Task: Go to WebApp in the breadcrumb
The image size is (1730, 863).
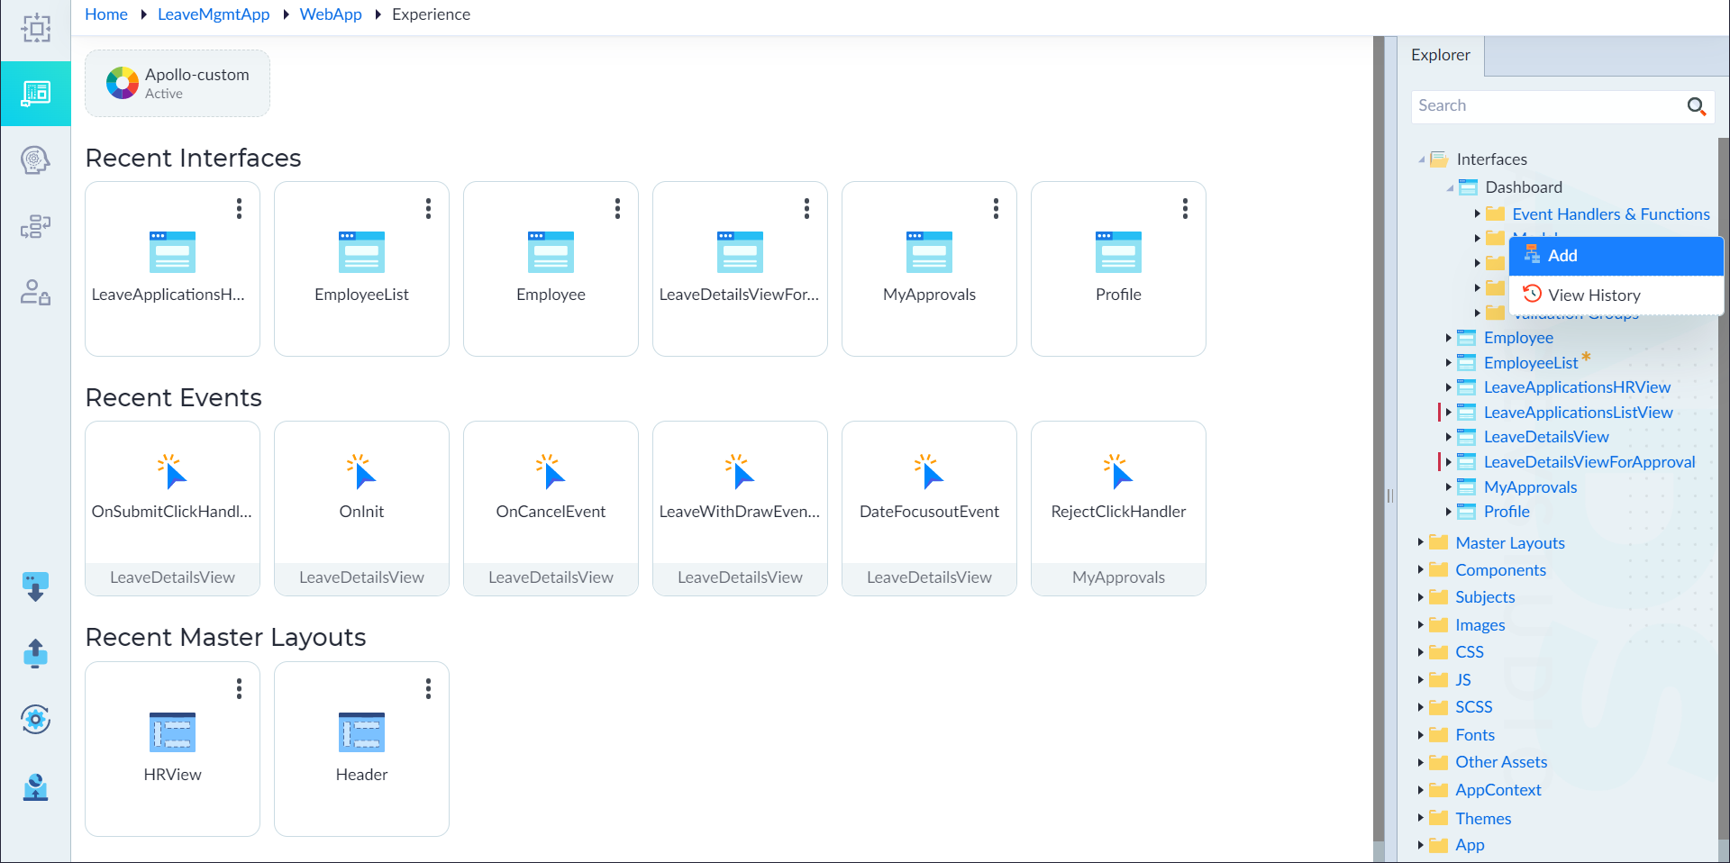Action: point(331,14)
